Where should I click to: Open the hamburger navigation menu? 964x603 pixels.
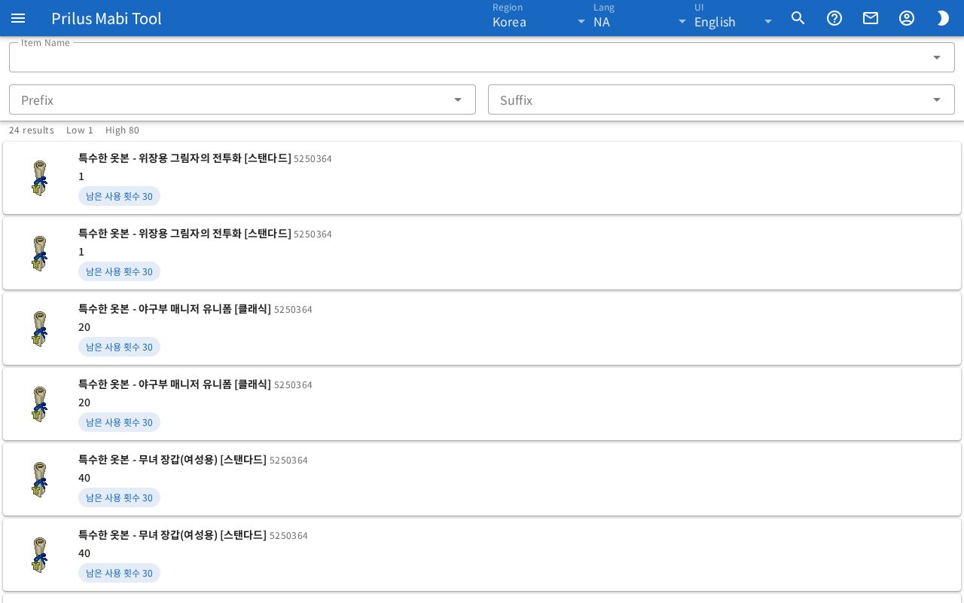tap(18, 18)
